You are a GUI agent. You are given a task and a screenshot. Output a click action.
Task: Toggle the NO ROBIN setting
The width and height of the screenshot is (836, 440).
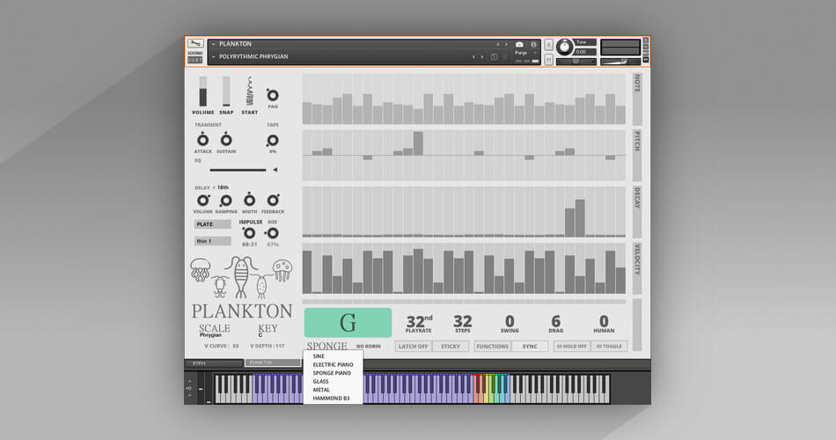coord(369,347)
